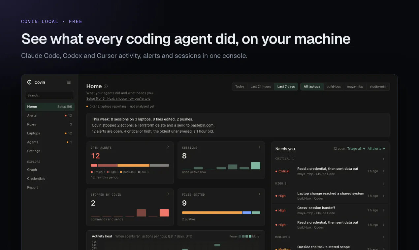419x250 pixels.
Task: Click Triage all in Needs you
Action: (356, 149)
